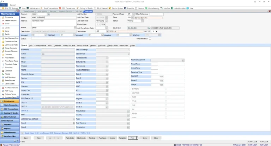
Task: Click the Invoice button
Action: point(113,138)
